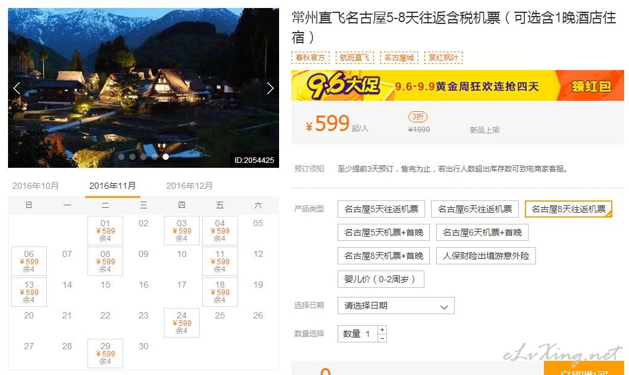Select the 名古屋5天往返机票 product option
Screen dimensions: 629x375
tap(381, 209)
